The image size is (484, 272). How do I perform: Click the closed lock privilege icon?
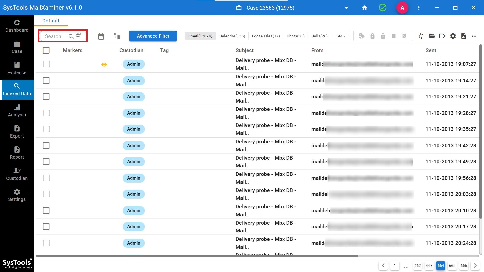coord(372,36)
